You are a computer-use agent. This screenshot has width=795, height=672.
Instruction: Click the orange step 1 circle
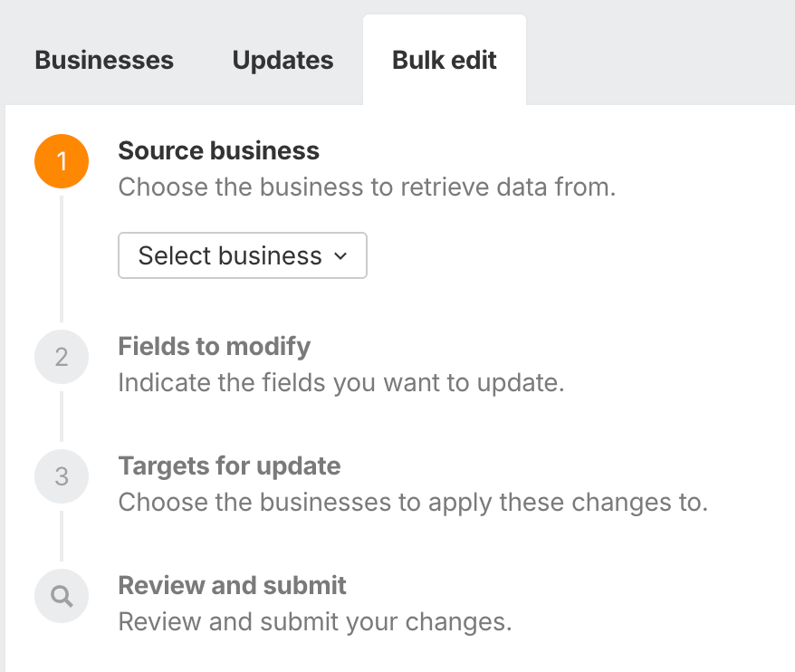point(62,161)
